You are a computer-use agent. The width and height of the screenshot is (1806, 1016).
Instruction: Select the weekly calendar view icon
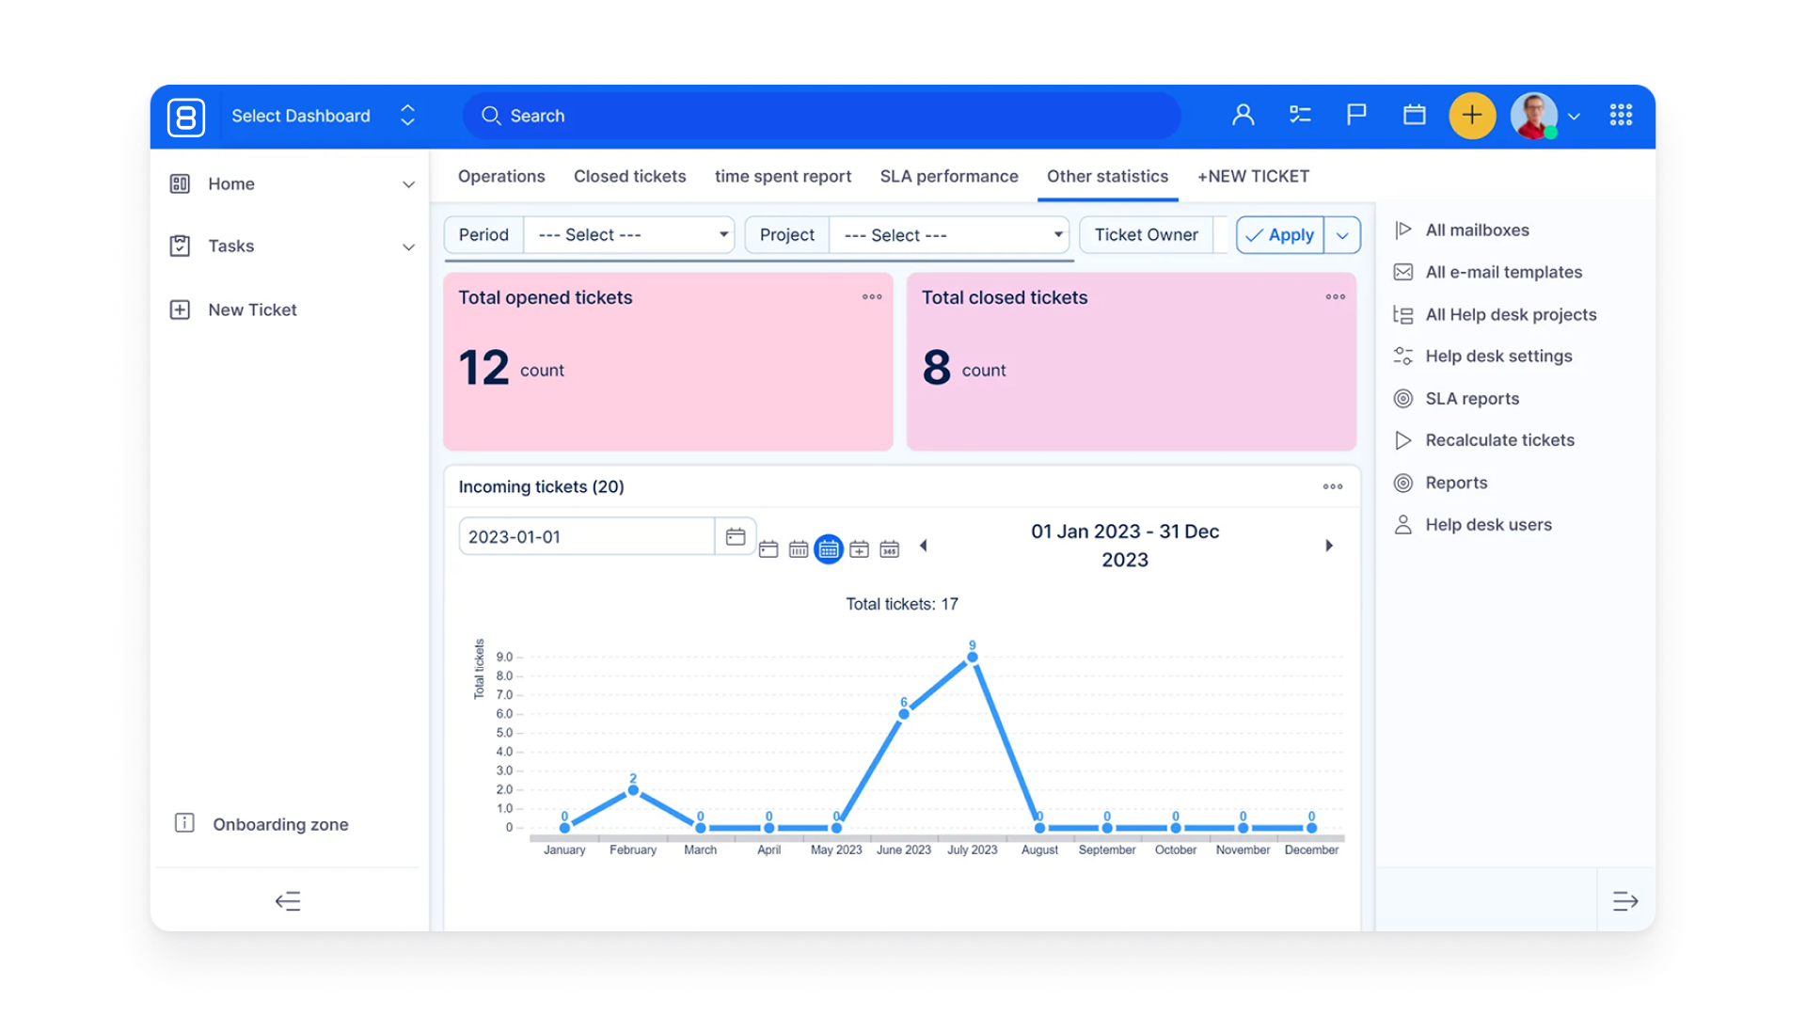799,549
